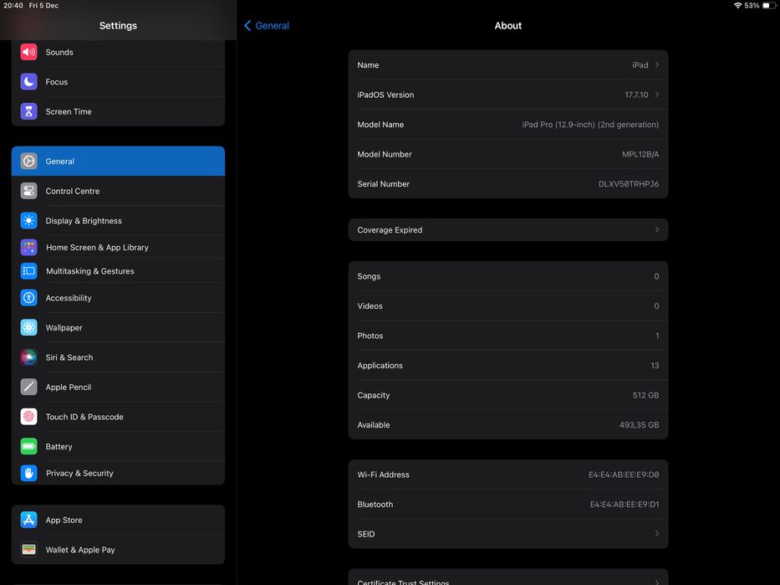Tap the Coverage Expired label
Screen dimensions: 780x585
[390, 229]
